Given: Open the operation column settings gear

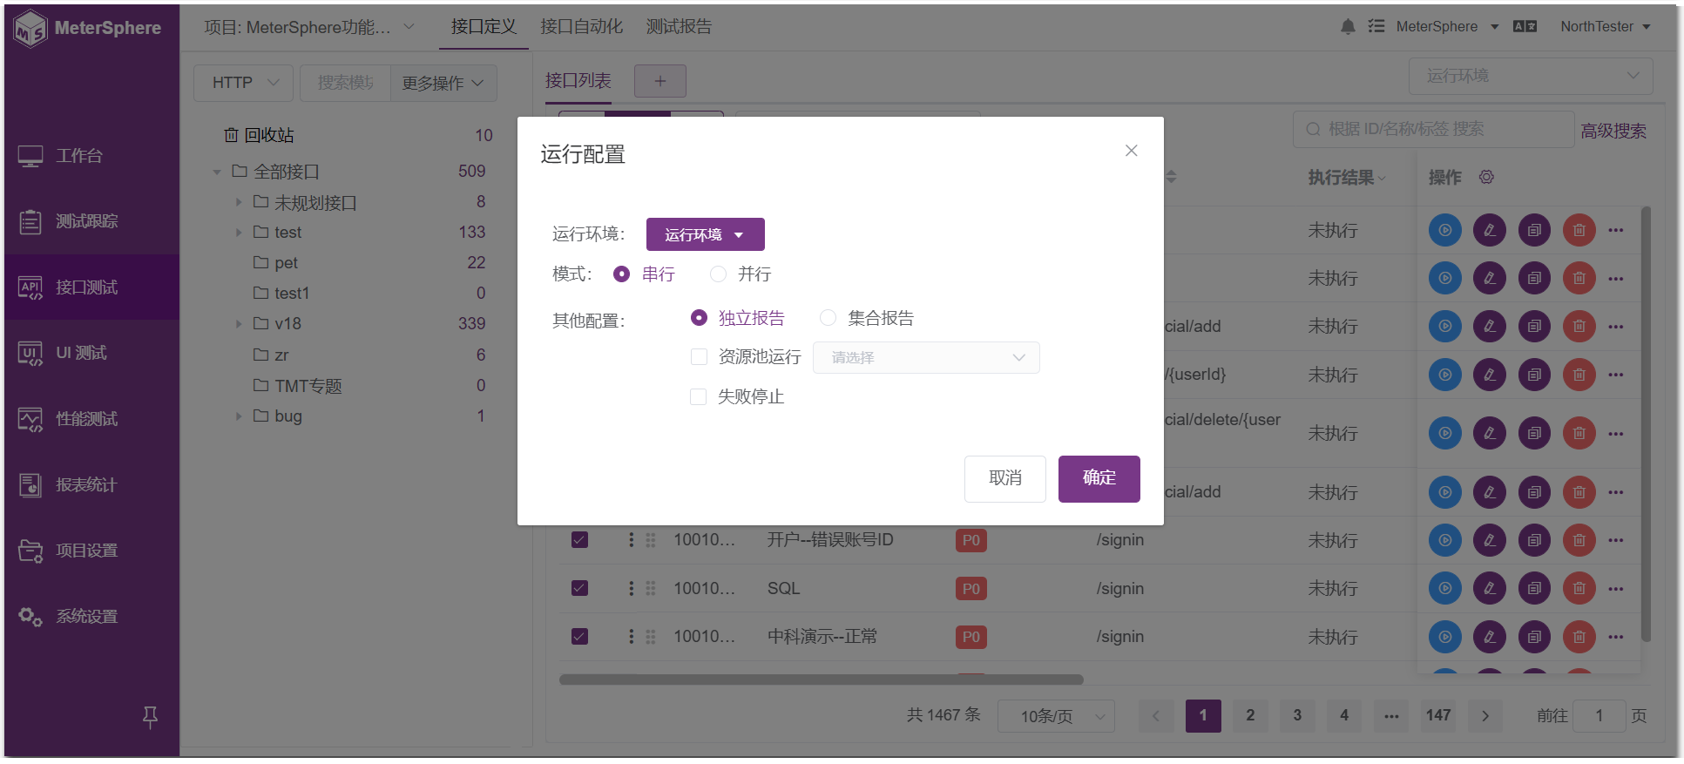Looking at the screenshot, I should click(x=1486, y=177).
